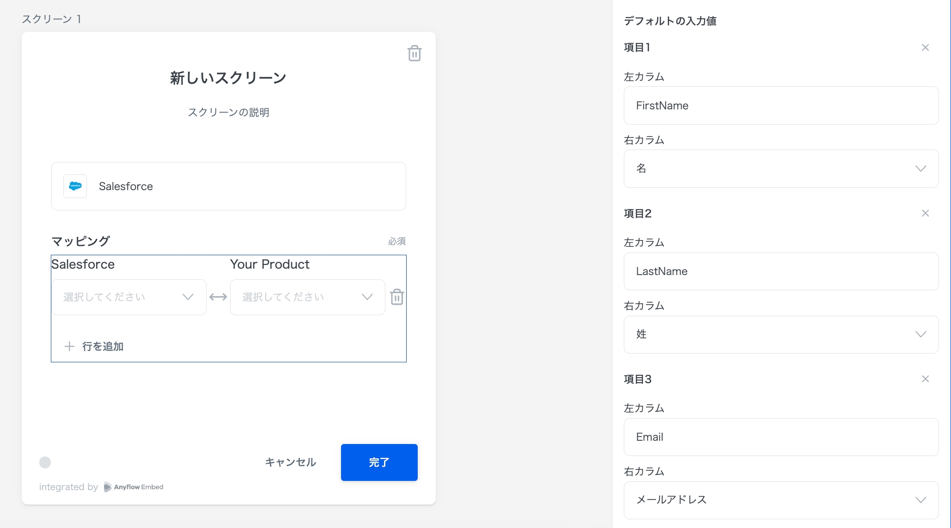
Task: Click the bidirectional arrow between mapping dropdowns
Action: 218,297
